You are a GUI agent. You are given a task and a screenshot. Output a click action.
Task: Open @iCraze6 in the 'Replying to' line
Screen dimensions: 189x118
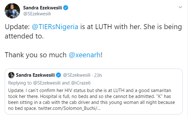(81, 83)
